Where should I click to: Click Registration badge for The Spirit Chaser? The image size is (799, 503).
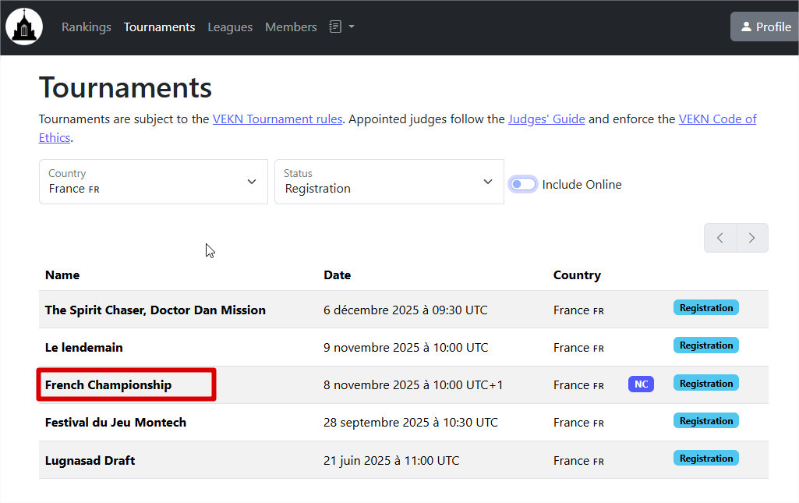[705, 308]
